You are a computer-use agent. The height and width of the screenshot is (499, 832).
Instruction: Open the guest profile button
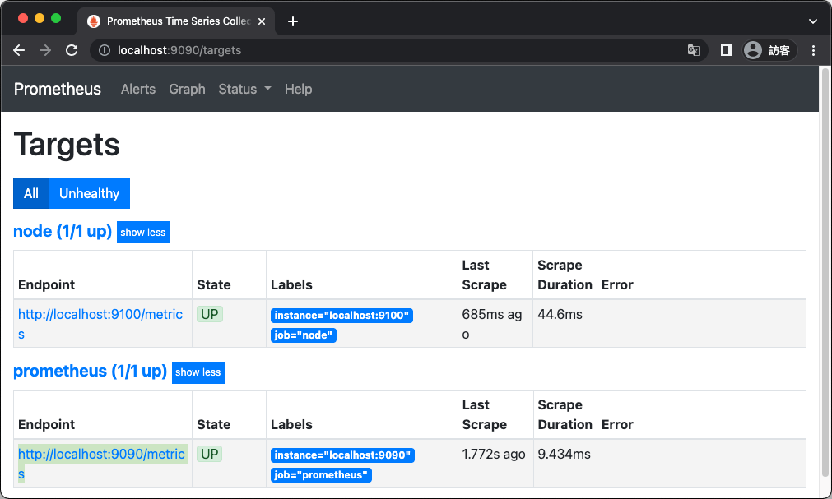click(x=769, y=50)
